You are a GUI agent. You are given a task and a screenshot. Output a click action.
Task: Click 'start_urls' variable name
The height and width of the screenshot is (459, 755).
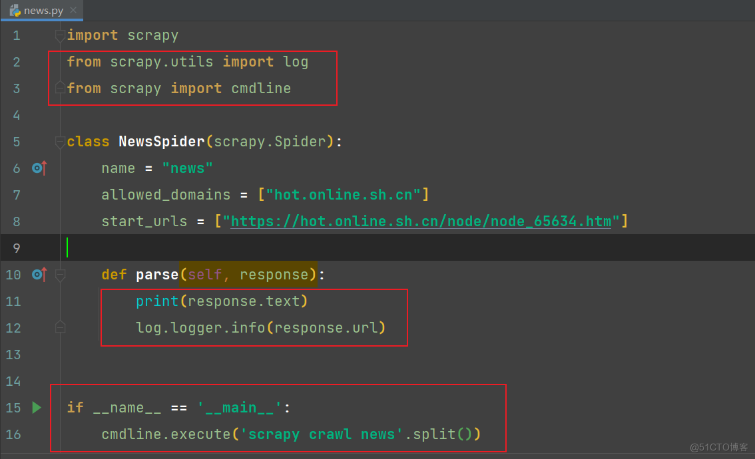pyautogui.click(x=144, y=222)
